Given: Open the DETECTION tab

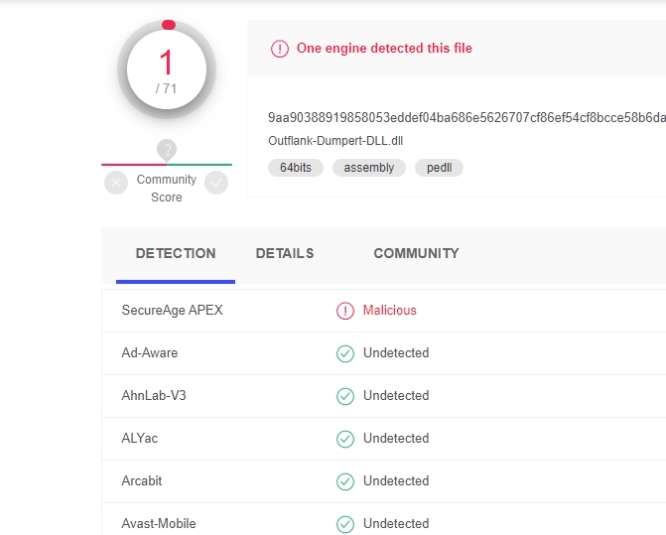Looking at the screenshot, I should [x=176, y=254].
